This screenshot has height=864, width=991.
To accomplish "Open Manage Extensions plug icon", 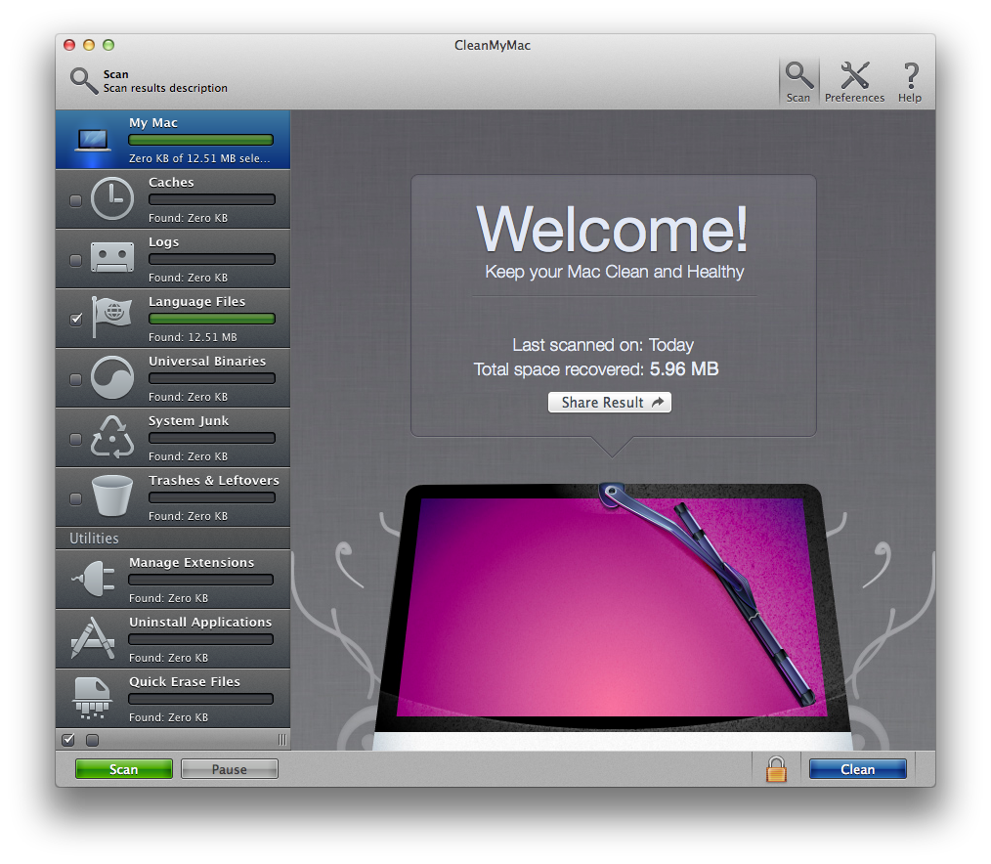I will (x=93, y=580).
